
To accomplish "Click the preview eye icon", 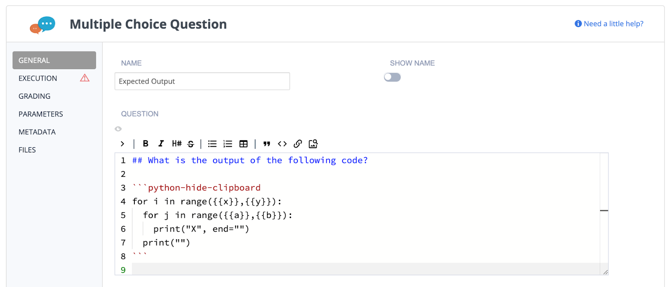I will [118, 129].
